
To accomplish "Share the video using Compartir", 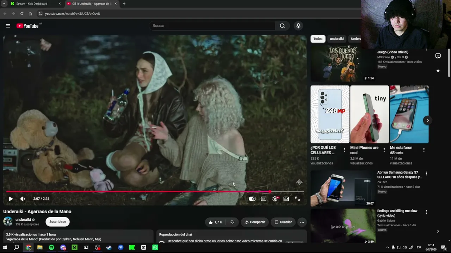I will coord(255,222).
